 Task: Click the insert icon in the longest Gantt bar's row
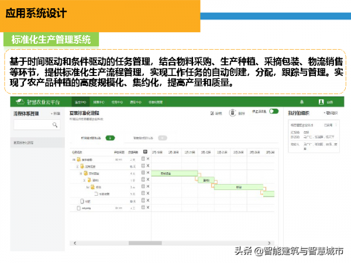pyautogui.click(x=143, y=186)
